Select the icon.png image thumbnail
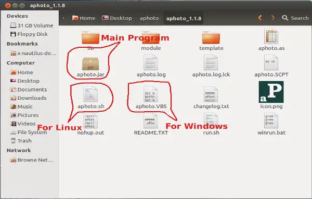312x199 pixels. [x=271, y=92]
